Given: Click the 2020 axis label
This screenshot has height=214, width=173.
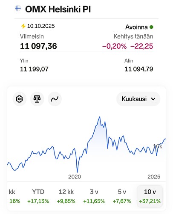Looking at the screenshot, I should point(75,177).
